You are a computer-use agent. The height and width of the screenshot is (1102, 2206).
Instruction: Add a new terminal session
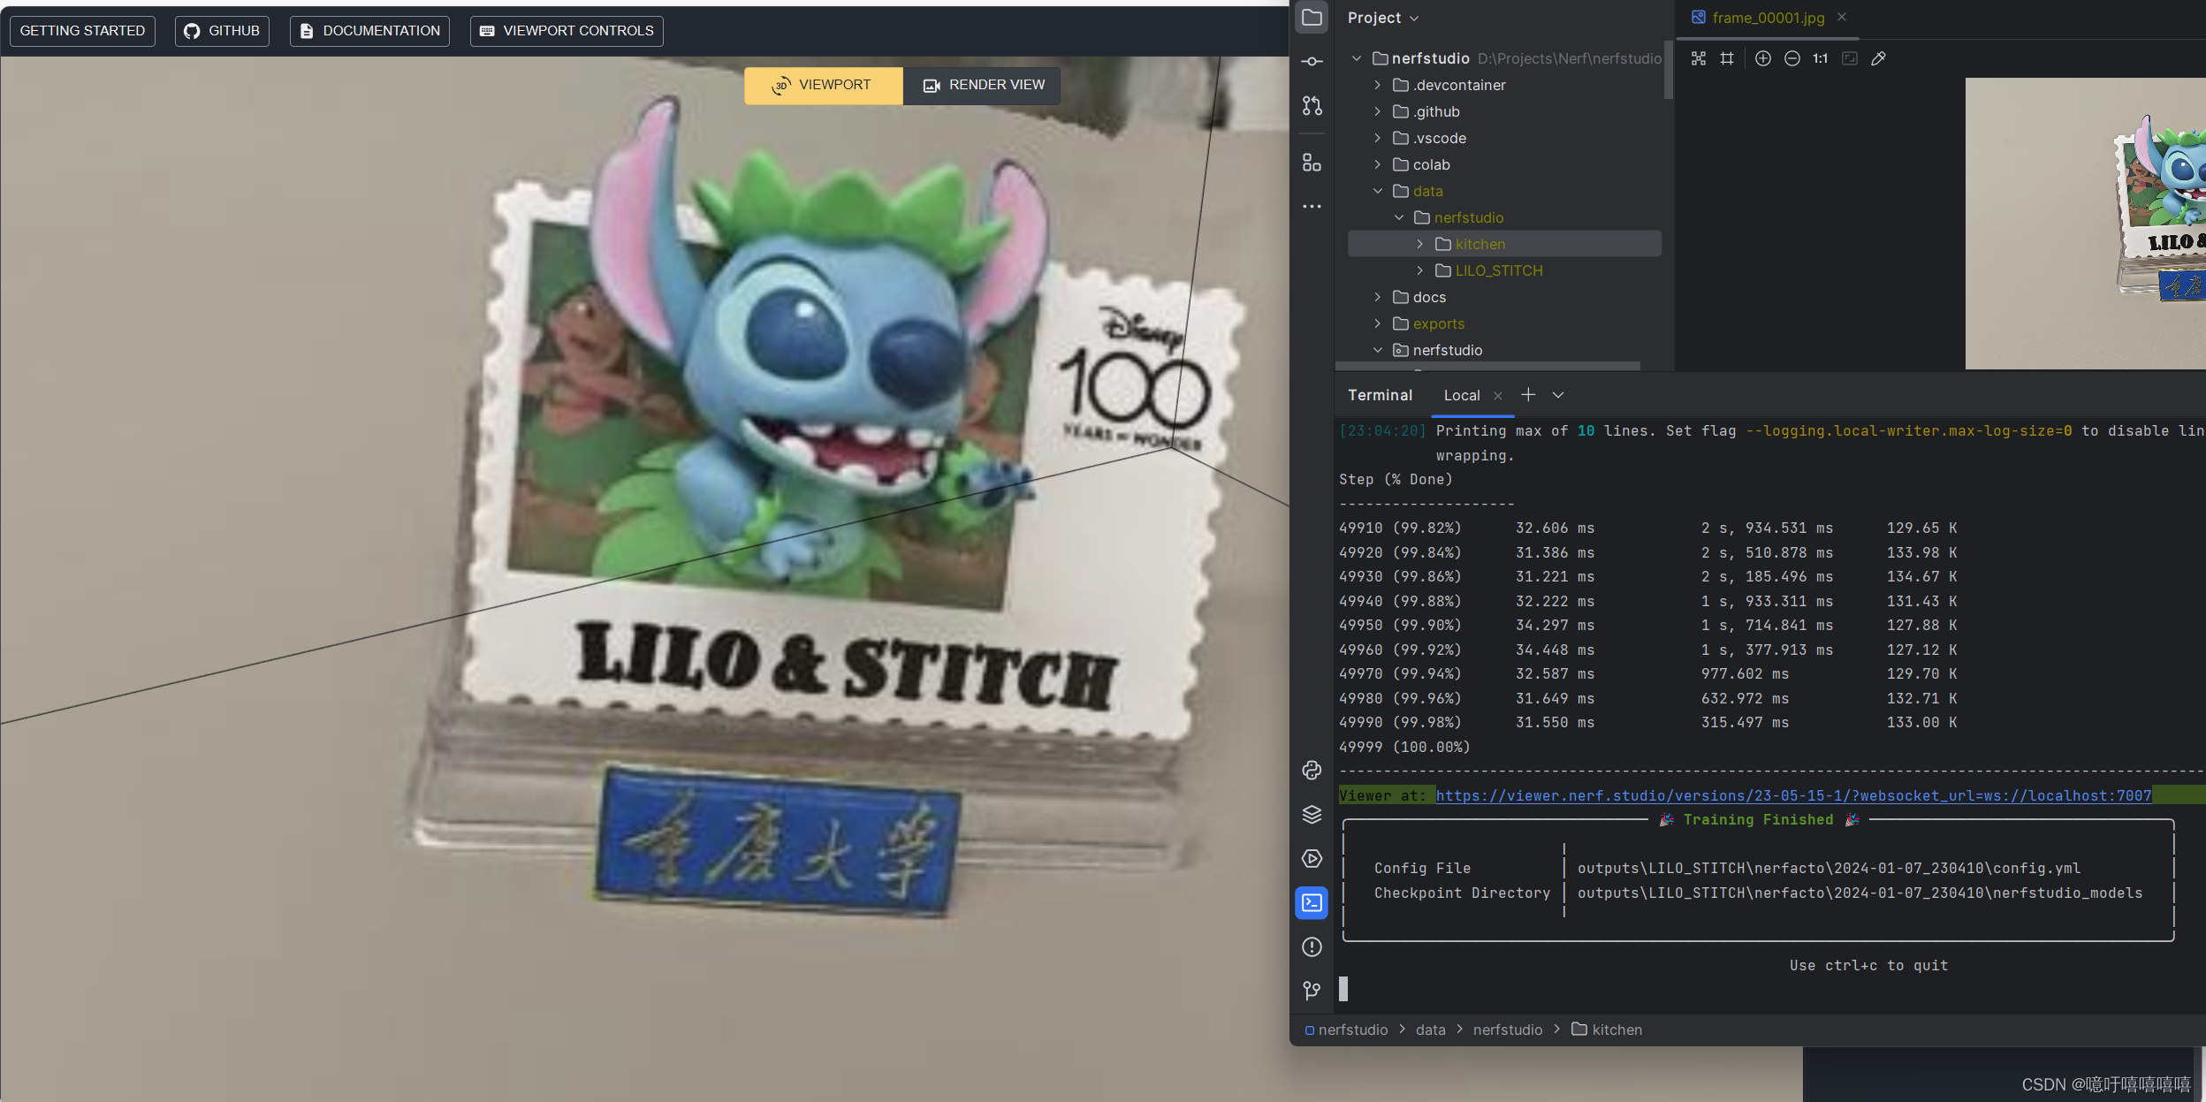[1527, 395]
